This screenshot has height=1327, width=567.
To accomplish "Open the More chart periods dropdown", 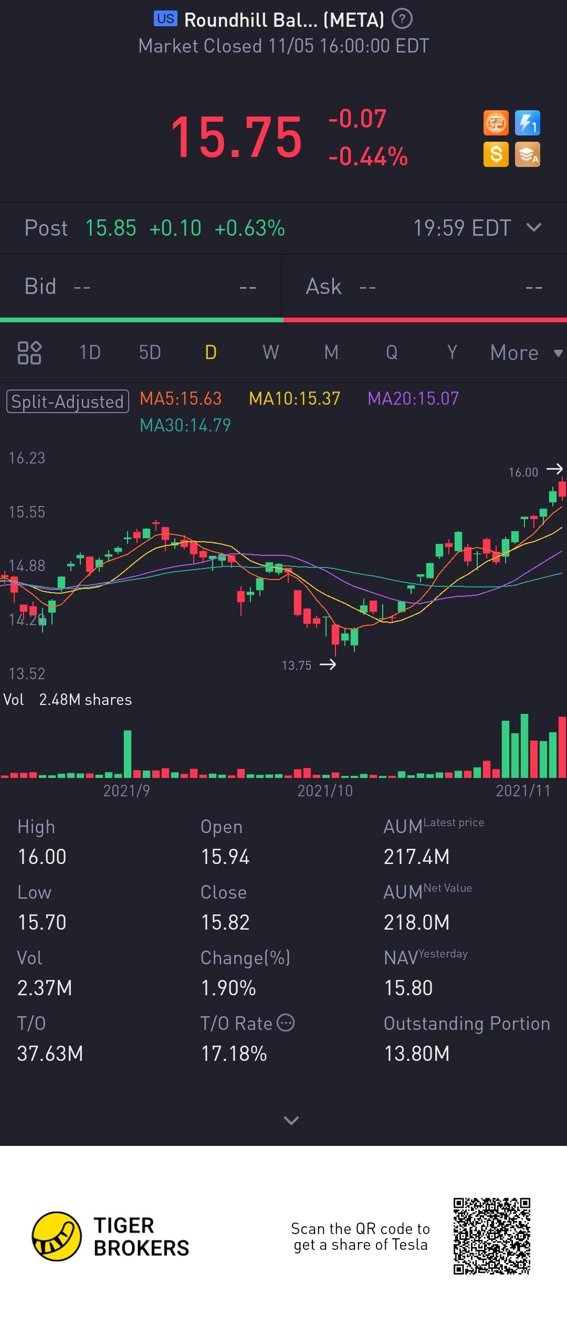I will tap(526, 353).
